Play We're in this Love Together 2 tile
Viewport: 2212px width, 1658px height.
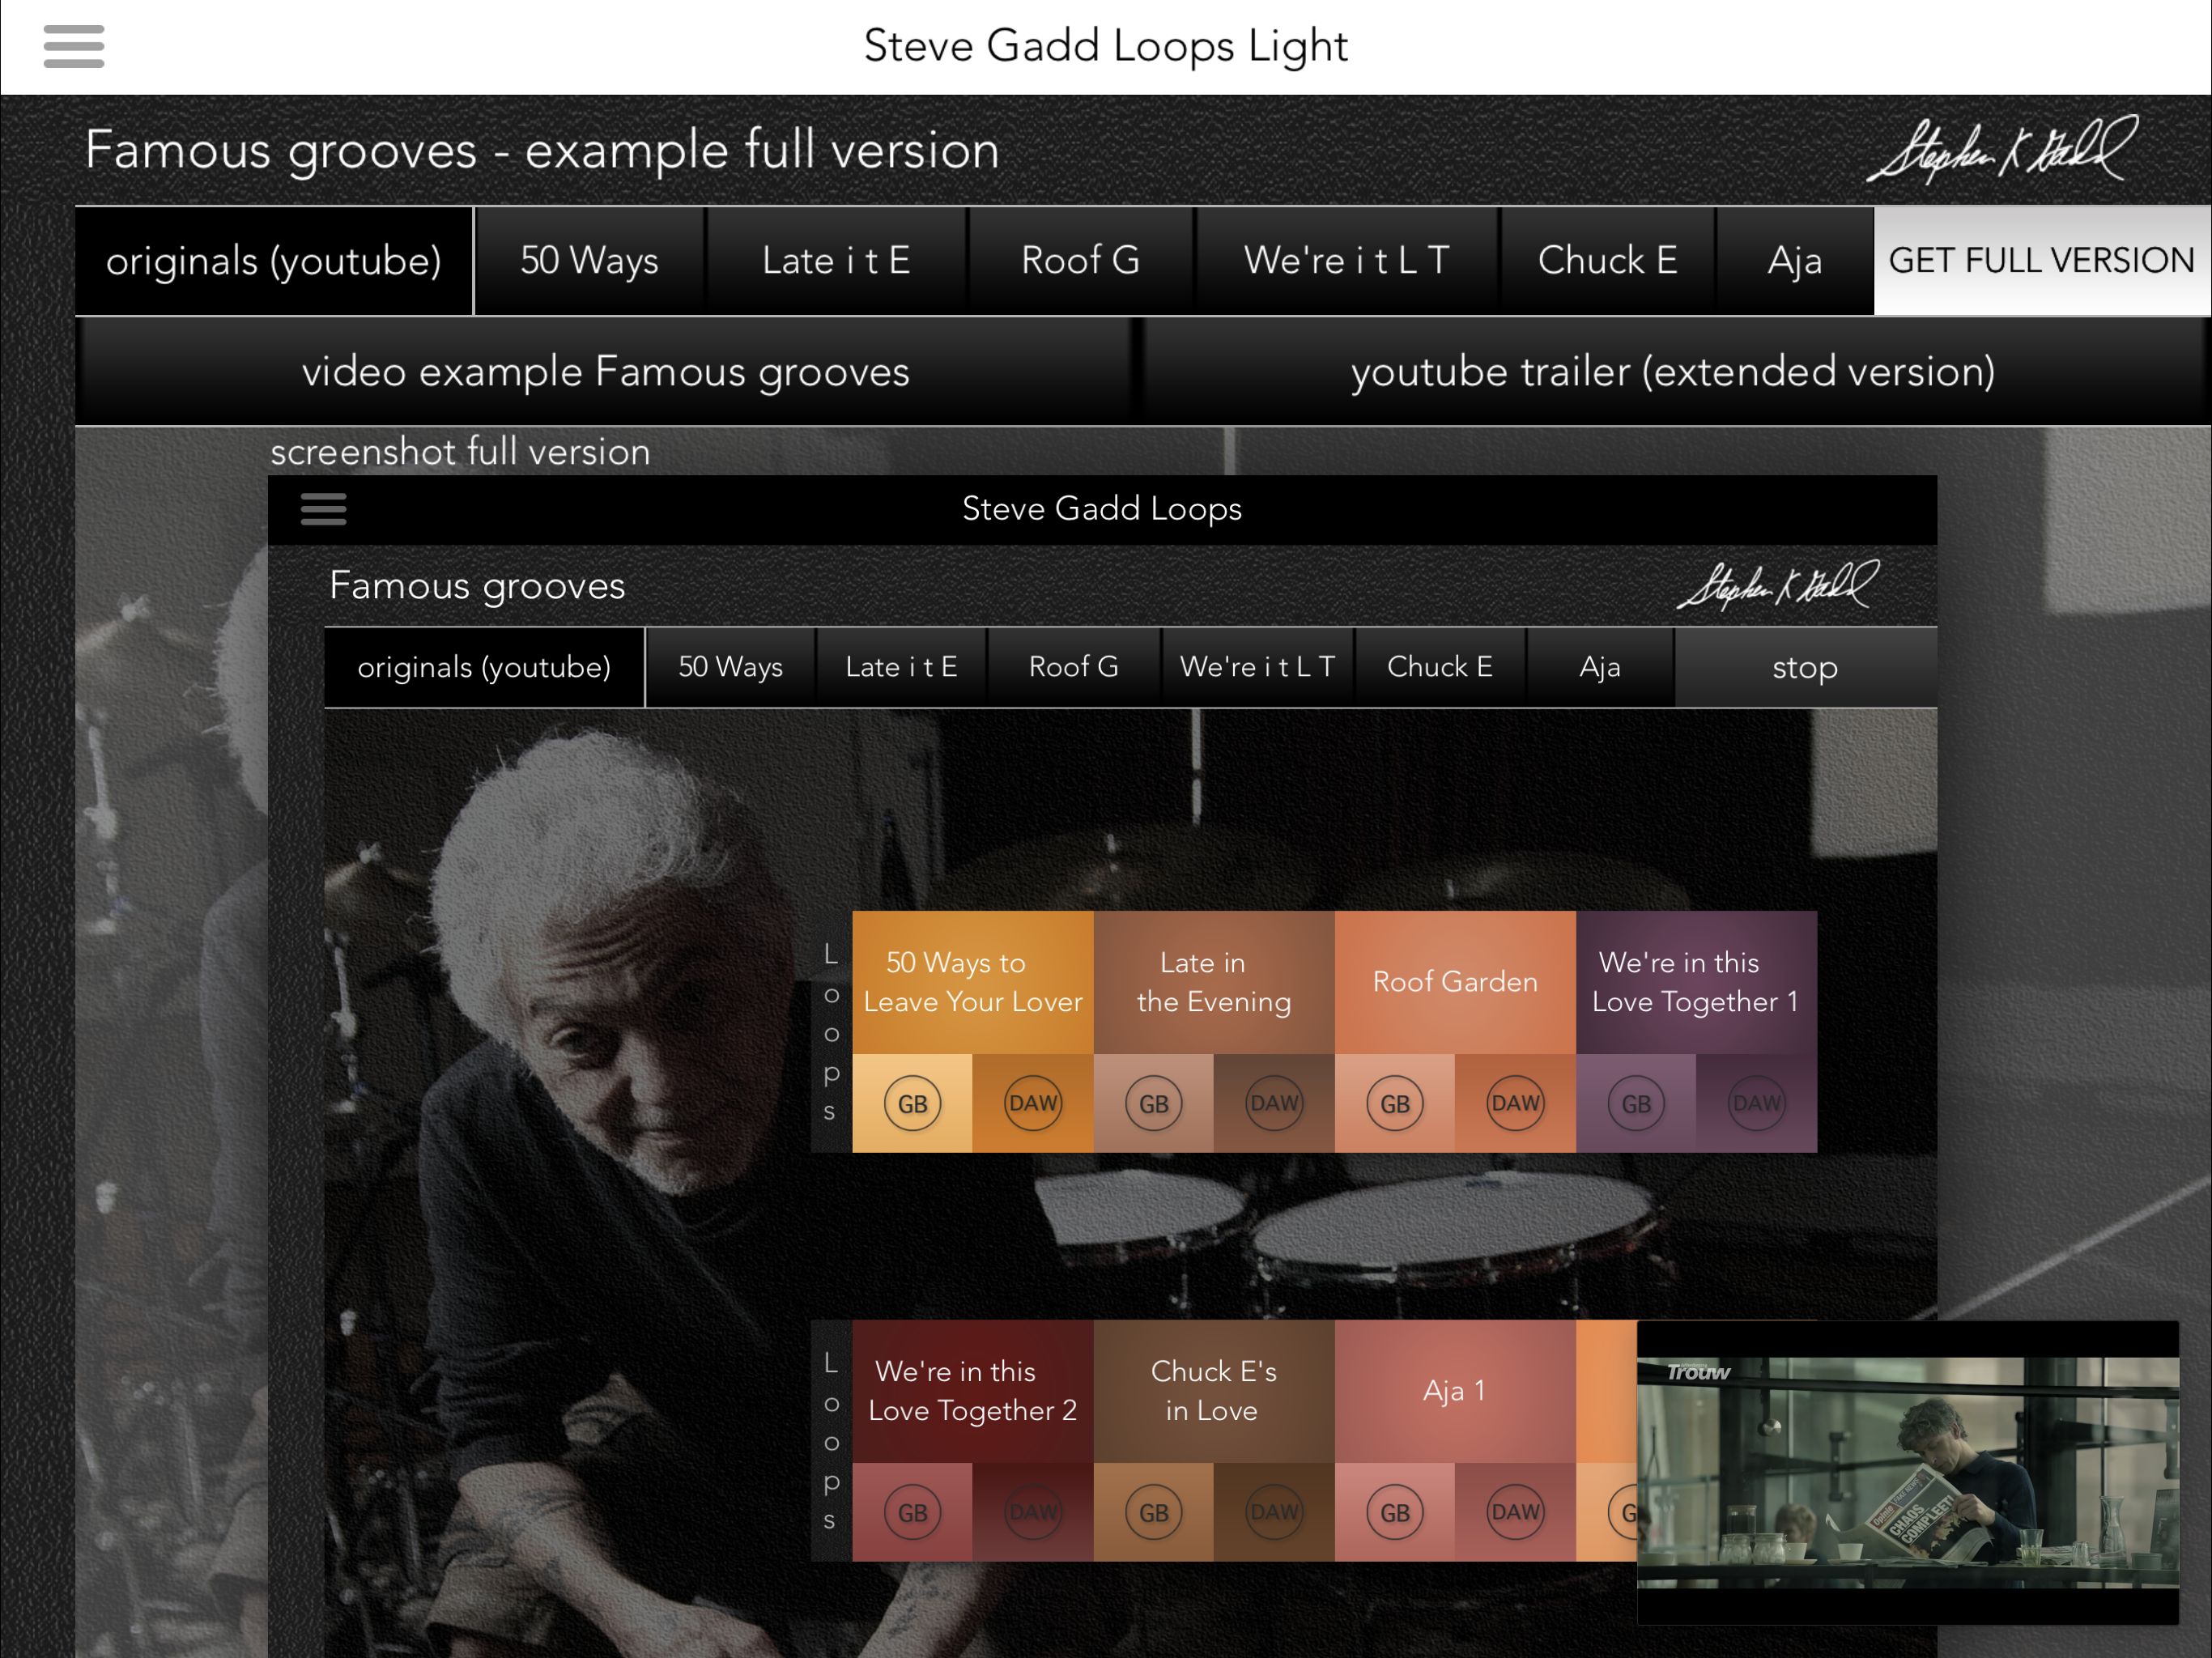(973, 1391)
